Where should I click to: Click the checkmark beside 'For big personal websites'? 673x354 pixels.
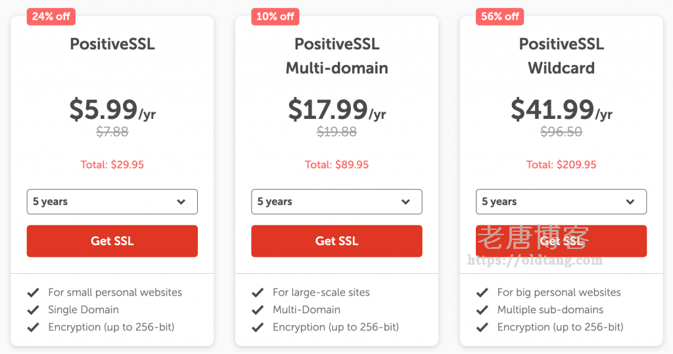(482, 292)
